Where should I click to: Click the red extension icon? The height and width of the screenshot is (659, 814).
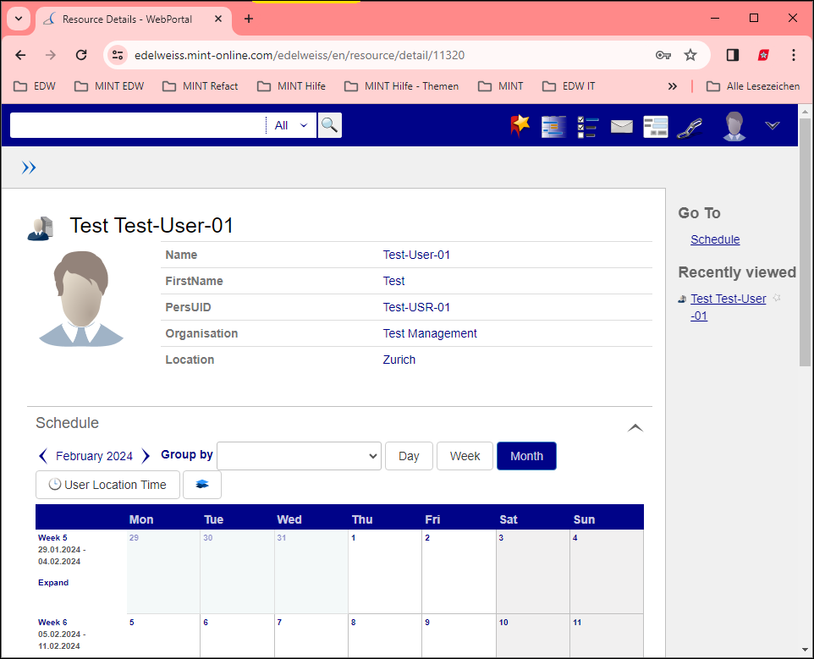coord(763,55)
